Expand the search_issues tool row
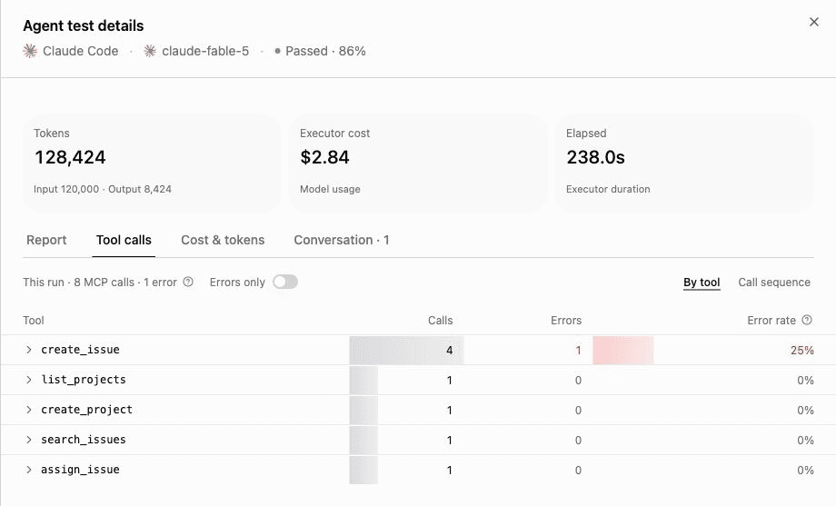The width and height of the screenshot is (836, 506). click(29, 440)
